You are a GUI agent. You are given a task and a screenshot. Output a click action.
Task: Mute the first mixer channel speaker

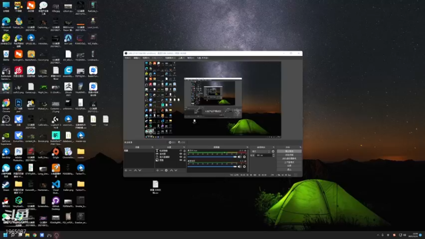pos(240,157)
